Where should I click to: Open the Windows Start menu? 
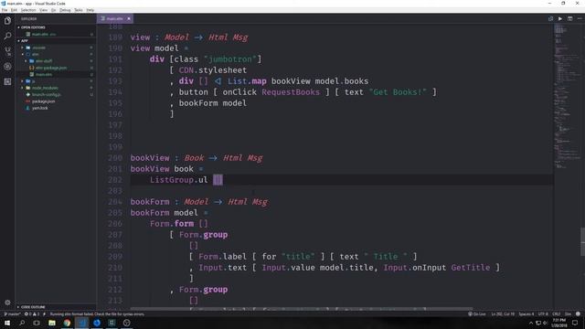point(7,323)
